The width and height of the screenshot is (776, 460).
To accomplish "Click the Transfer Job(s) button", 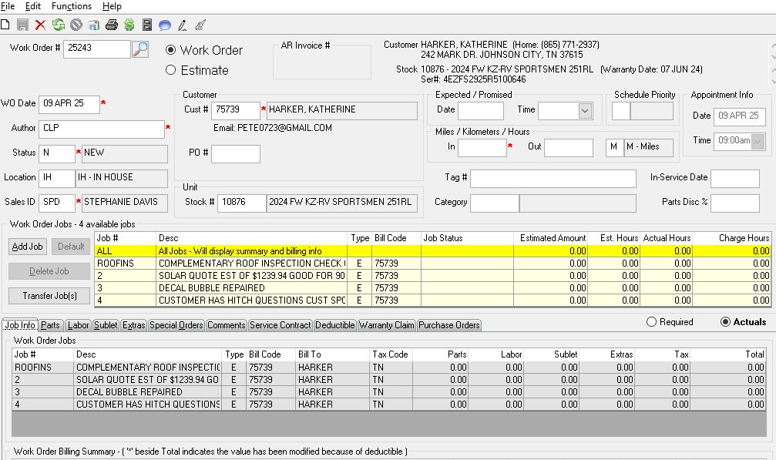I will 49,296.
